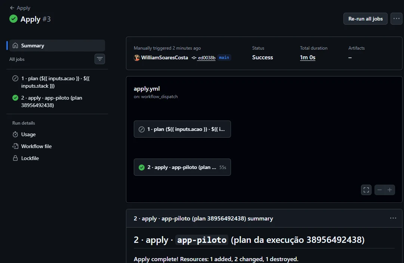The height and width of the screenshot is (263, 404).
Task: Open Workflow file in run details
Action: pyautogui.click(x=36, y=146)
